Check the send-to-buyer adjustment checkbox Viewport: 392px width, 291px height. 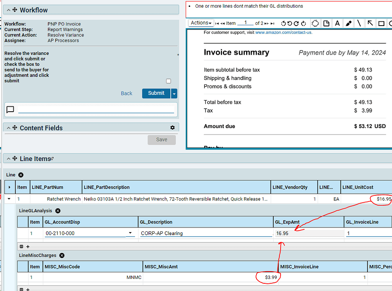(x=168, y=81)
